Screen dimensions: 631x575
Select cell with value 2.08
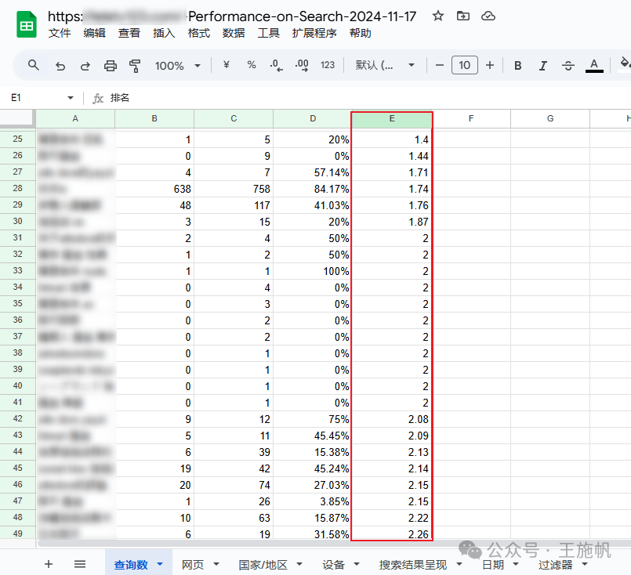[x=392, y=419]
